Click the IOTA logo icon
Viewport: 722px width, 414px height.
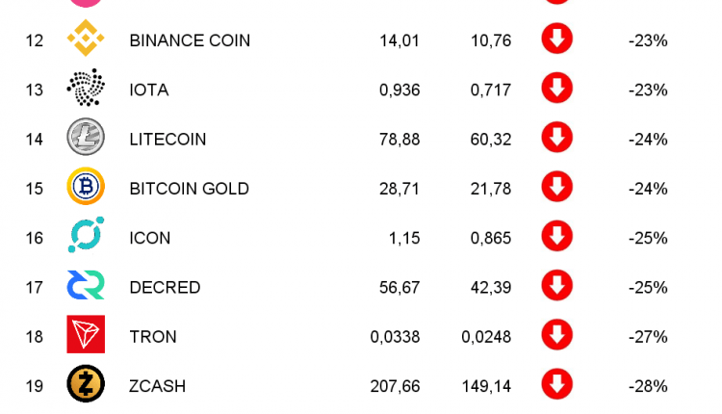[86, 89]
